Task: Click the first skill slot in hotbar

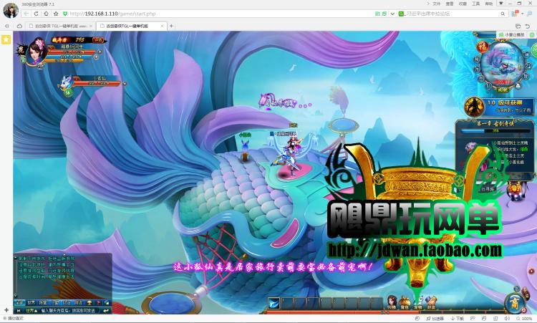Action: (274, 304)
